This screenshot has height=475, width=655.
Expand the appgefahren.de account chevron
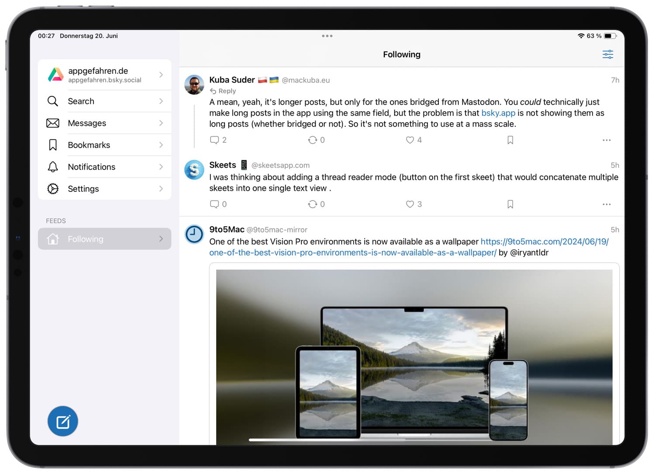[161, 75]
